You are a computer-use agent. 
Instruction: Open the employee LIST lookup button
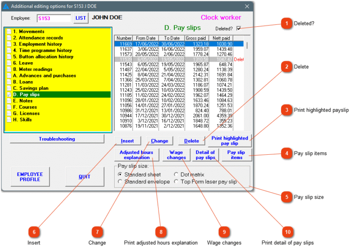[x=80, y=18]
